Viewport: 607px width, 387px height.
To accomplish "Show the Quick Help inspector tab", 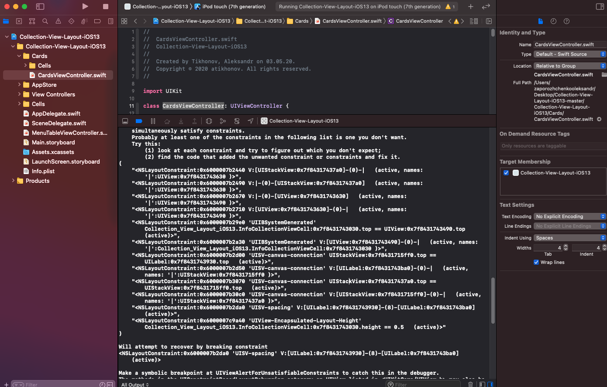I will point(566,21).
